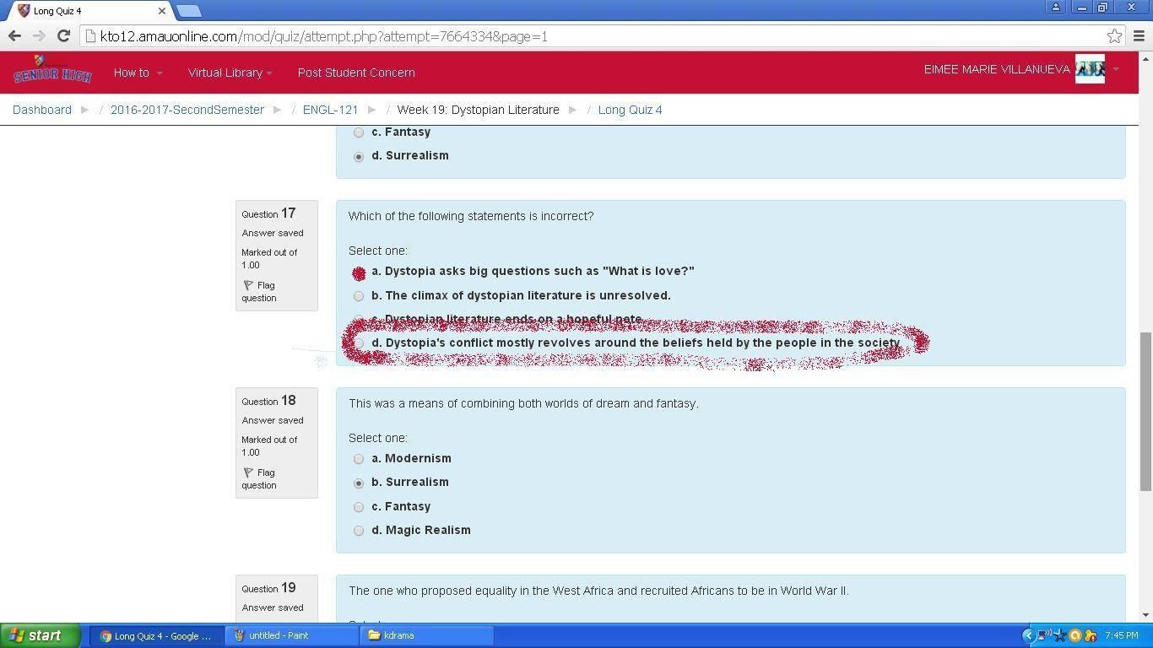Click the user name EIMEE MARIE VILLANUEVA
This screenshot has height=648, width=1153.
[997, 69]
